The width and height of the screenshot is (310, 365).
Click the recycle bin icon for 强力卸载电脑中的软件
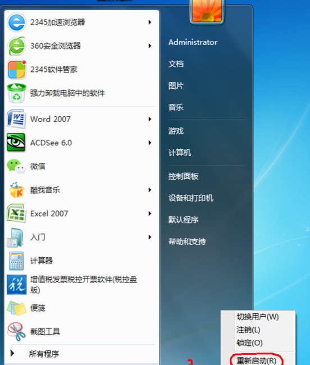[x=16, y=93]
